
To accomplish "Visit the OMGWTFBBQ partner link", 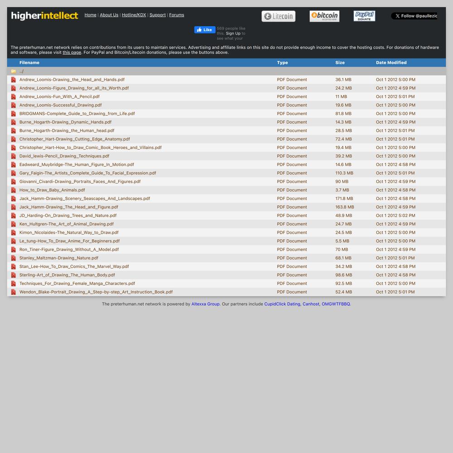I will (x=336, y=304).
